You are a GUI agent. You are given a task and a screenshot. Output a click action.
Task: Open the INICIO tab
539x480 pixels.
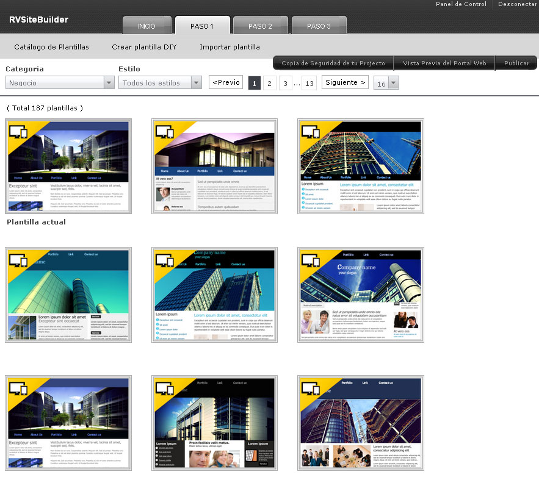pos(147,26)
